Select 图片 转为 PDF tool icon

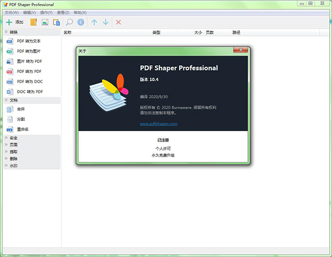tap(10, 61)
